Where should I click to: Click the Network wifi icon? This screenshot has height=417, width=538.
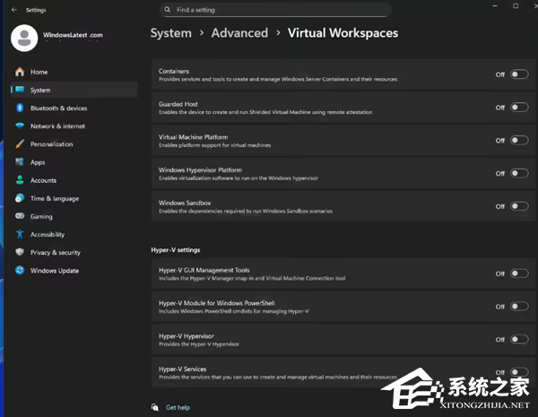[x=20, y=126]
